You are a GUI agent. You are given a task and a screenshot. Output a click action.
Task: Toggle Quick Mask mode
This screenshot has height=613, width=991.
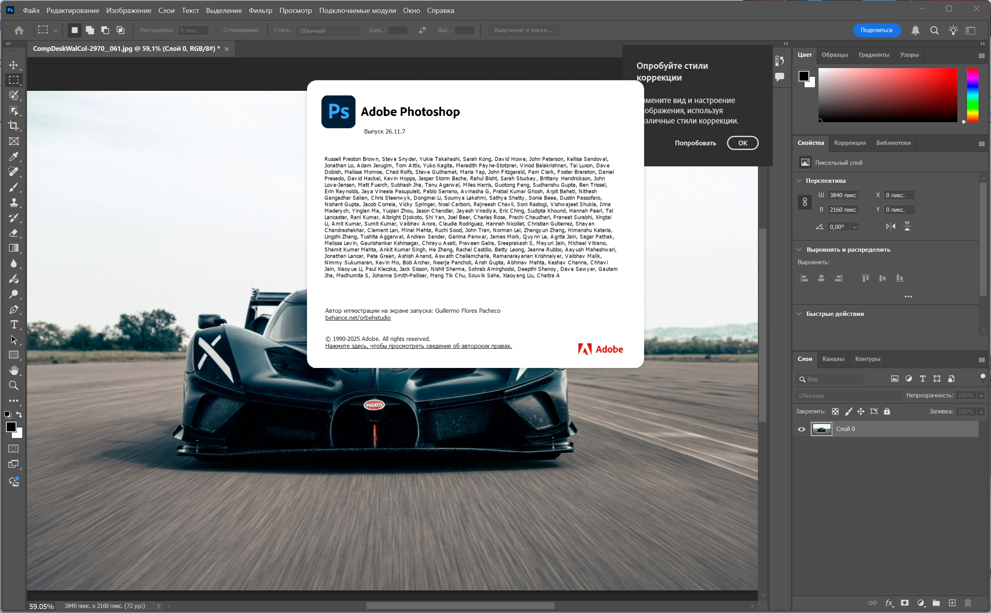click(x=14, y=449)
